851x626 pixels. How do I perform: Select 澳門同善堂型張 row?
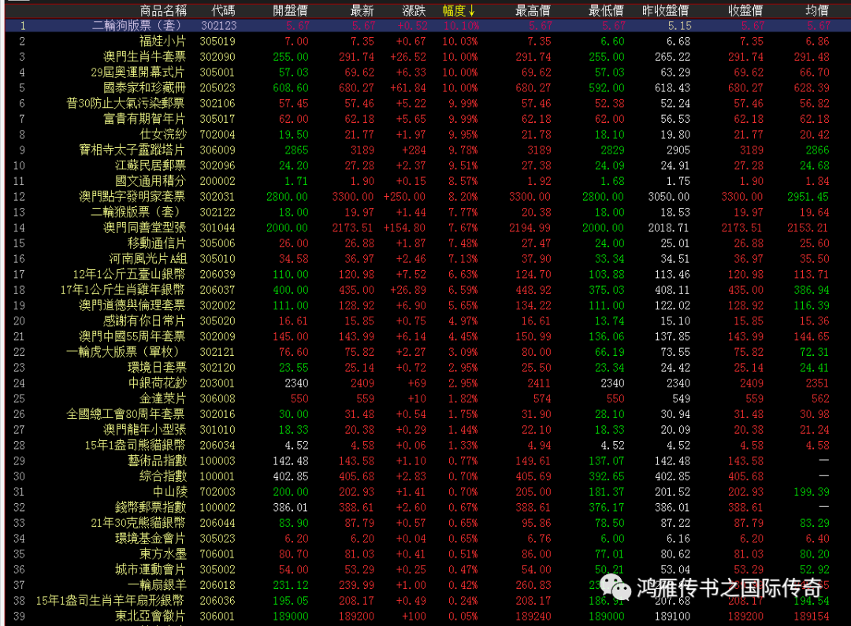[428, 228]
